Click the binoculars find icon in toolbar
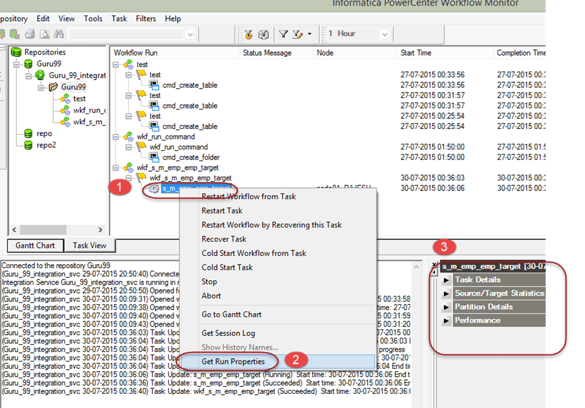The width and height of the screenshot is (585, 408). (x=59, y=35)
